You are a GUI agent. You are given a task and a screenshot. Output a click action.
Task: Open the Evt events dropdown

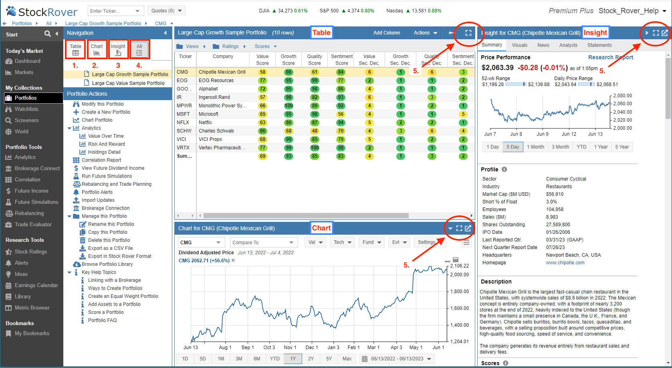(x=400, y=242)
